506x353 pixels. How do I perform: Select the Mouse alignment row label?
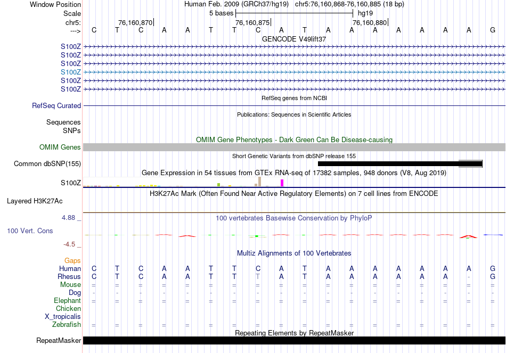pyautogui.click(x=70, y=285)
